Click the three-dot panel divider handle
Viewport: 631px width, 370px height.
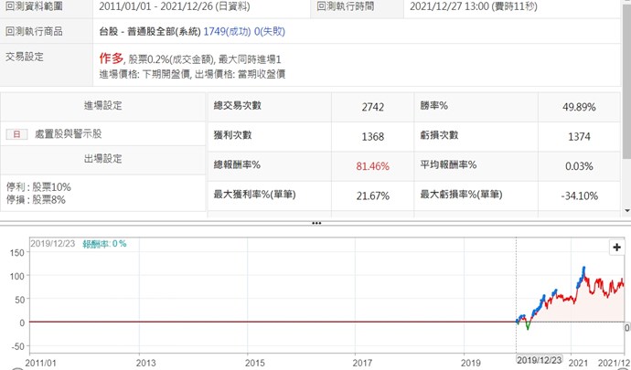(x=315, y=222)
